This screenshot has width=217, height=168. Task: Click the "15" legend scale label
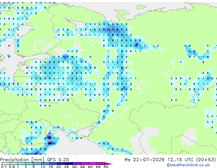coord(51,167)
